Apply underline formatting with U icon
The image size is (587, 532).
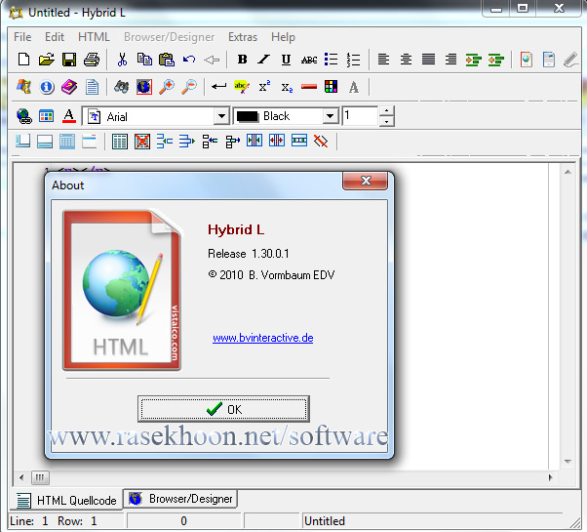pyautogui.click(x=286, y=60)
